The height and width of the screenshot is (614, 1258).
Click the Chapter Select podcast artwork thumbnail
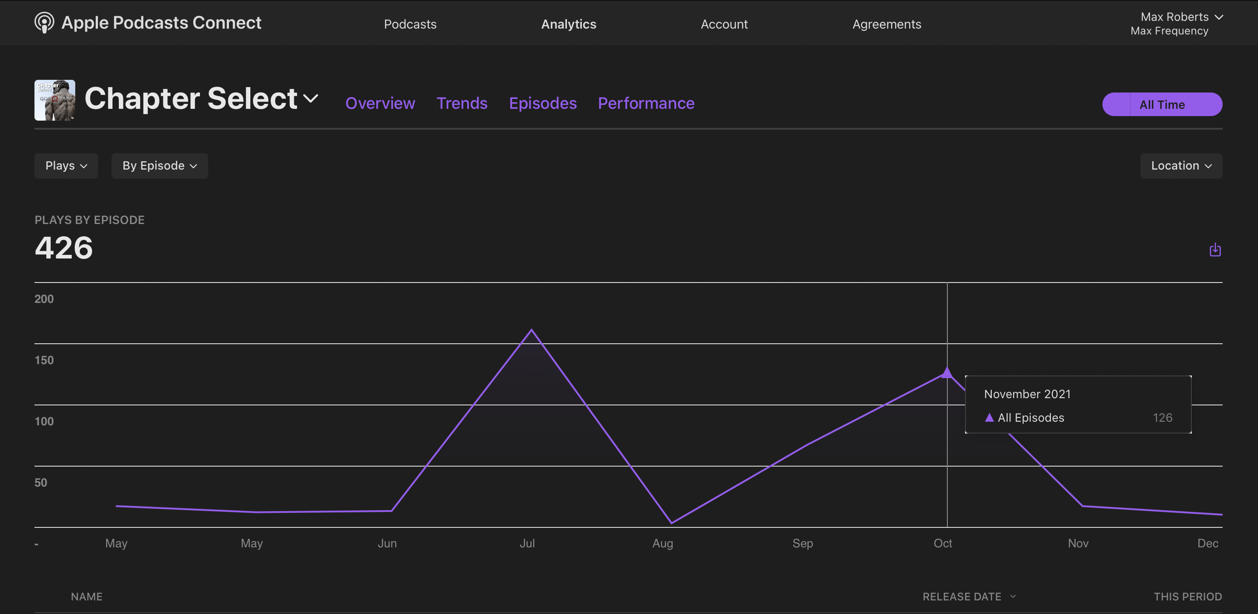tap(55, 100)
